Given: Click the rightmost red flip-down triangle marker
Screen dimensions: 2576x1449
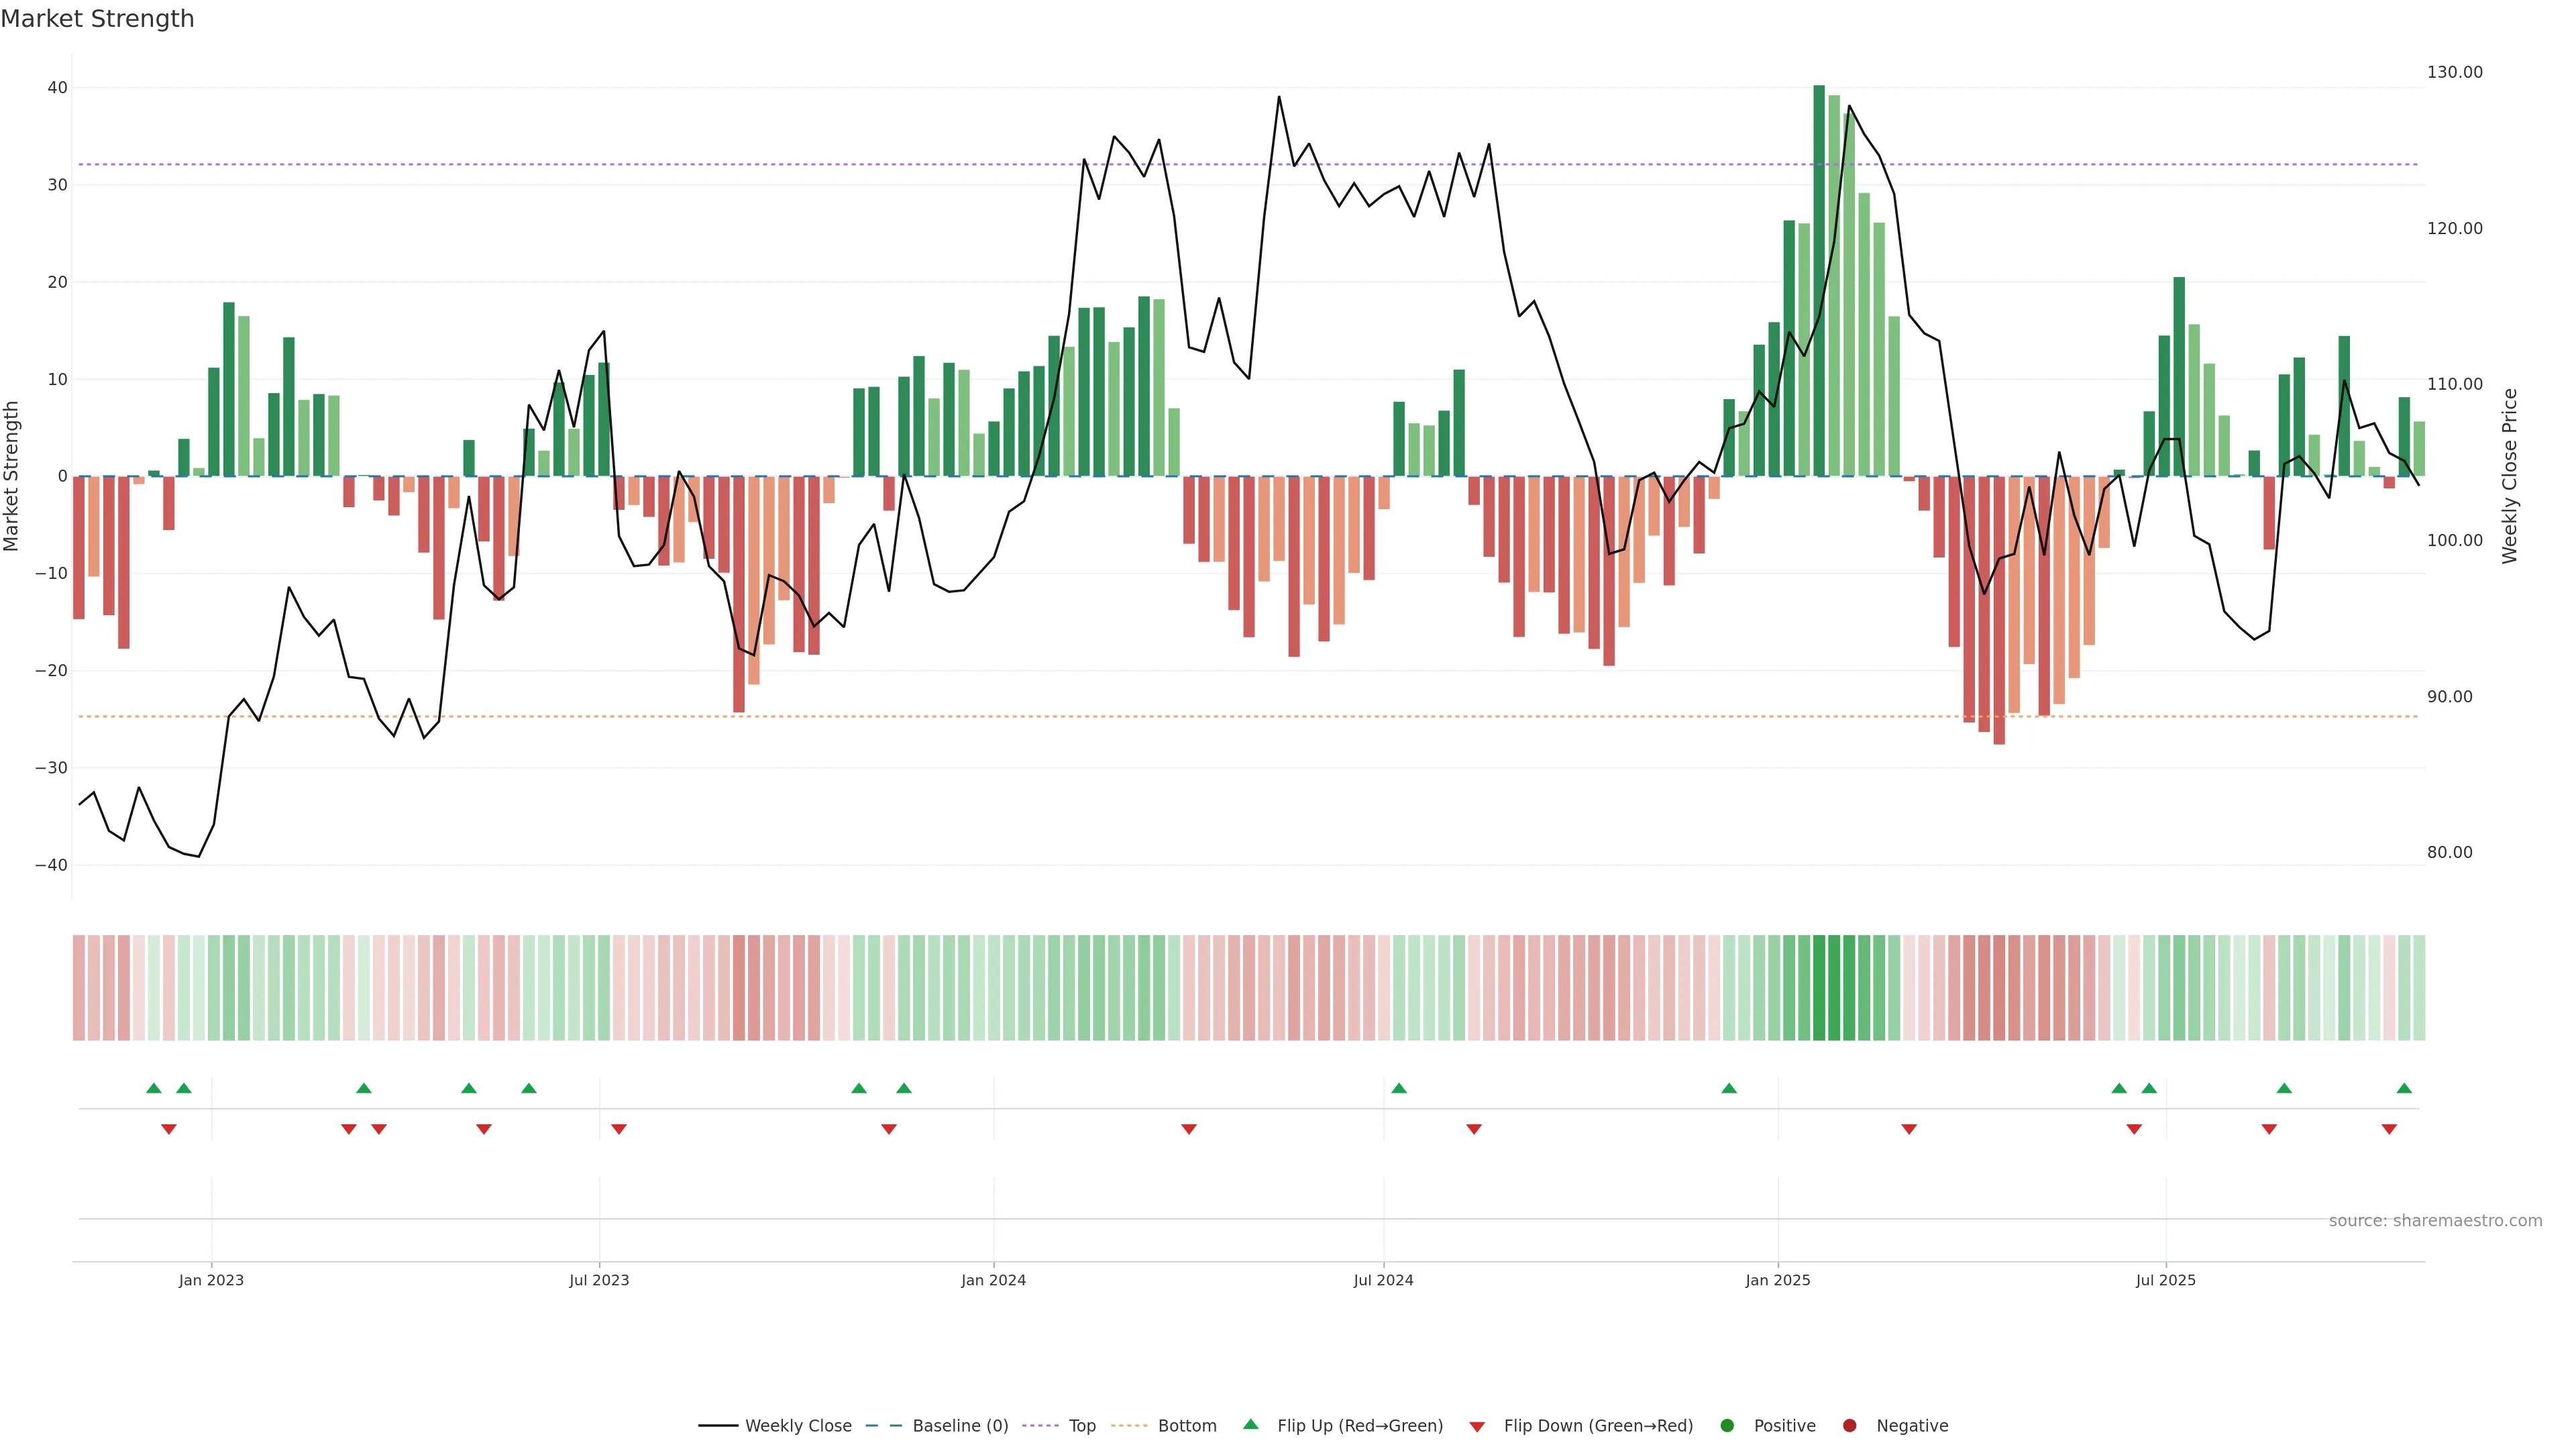Looking at the screenshot, I should point(2389,1129).
